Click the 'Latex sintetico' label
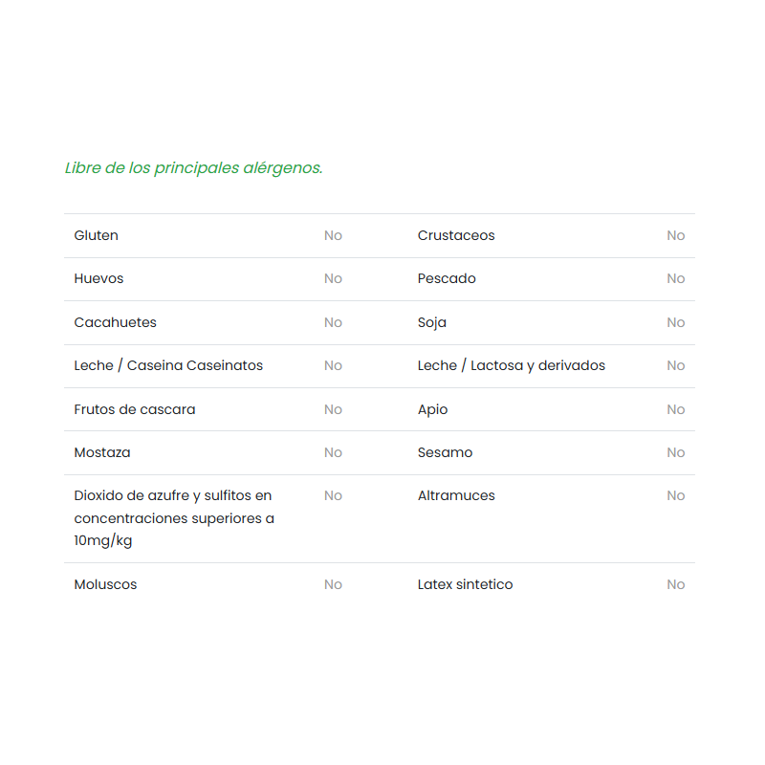Viewport: 765px width, 765px height. (466, 584)
